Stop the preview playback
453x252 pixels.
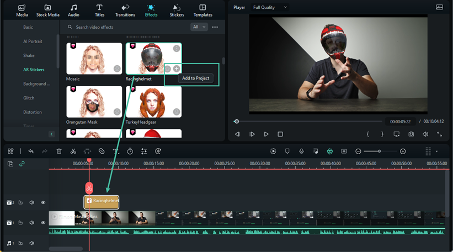point(280,134)
